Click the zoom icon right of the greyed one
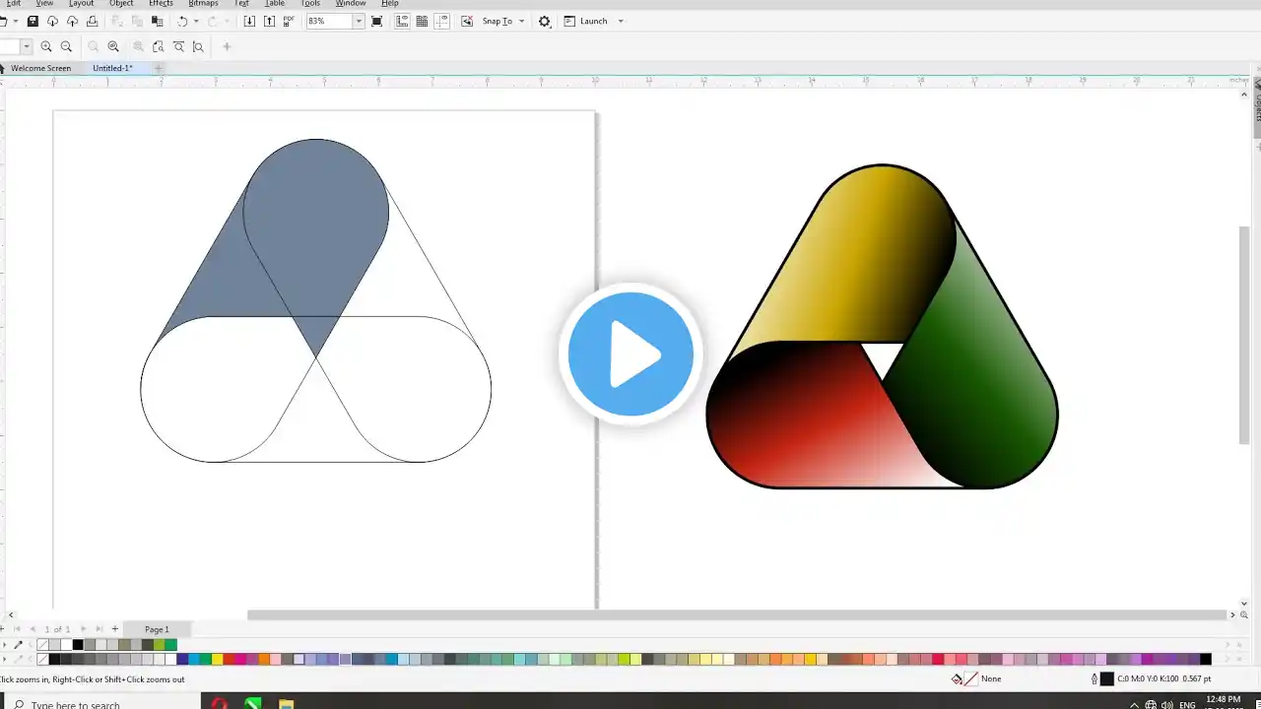 pyautogui.click(x=113, y=46)
